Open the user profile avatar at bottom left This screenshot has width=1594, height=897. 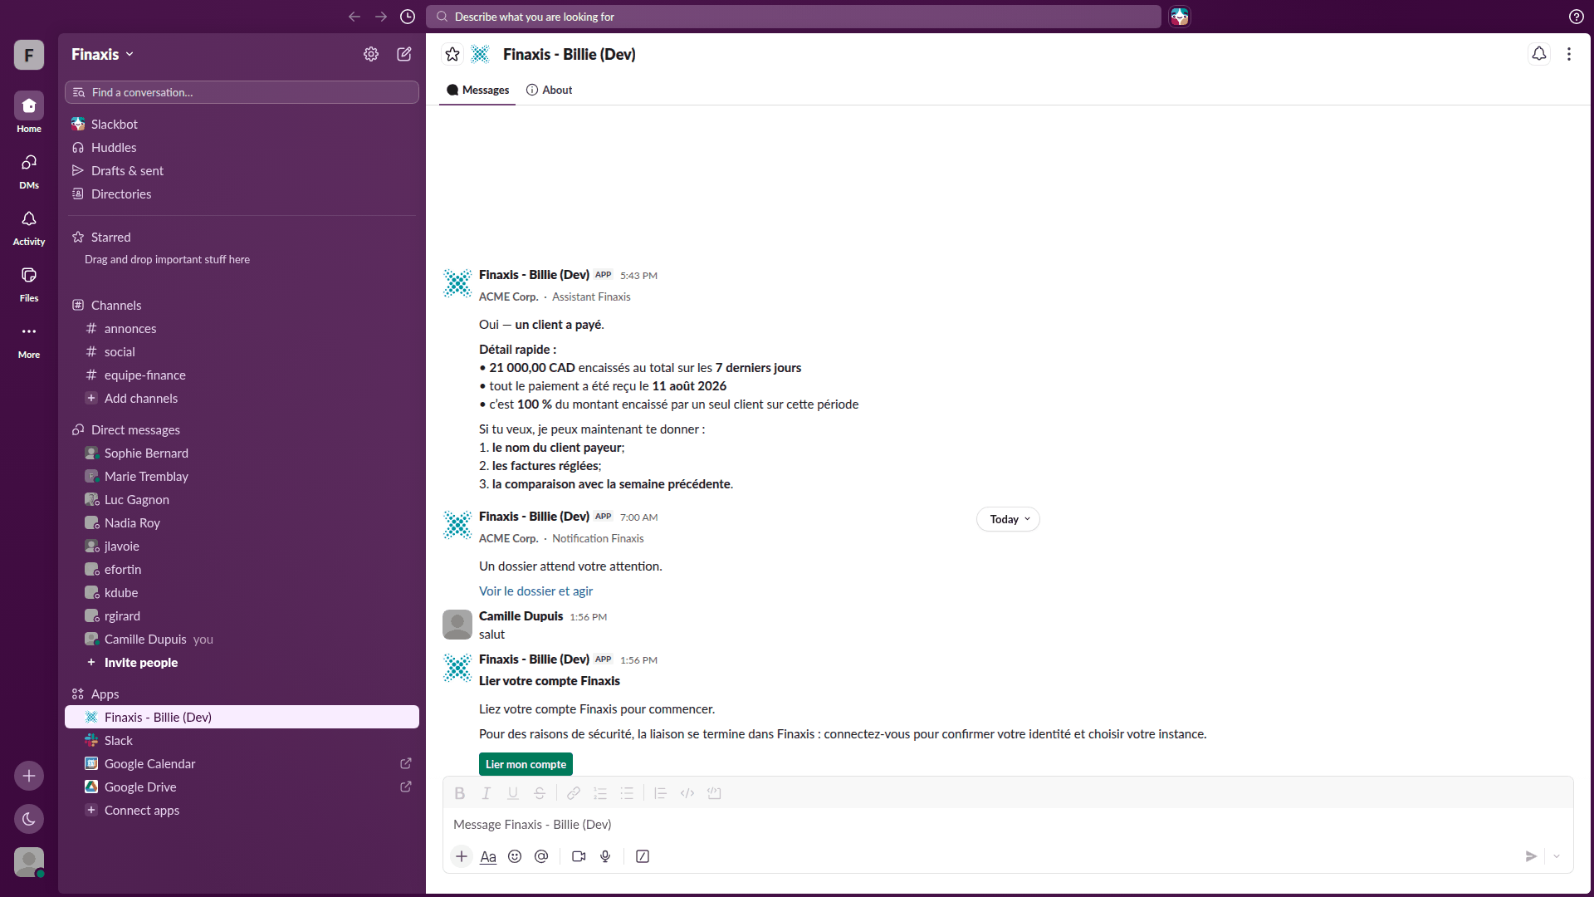point(29,862)
